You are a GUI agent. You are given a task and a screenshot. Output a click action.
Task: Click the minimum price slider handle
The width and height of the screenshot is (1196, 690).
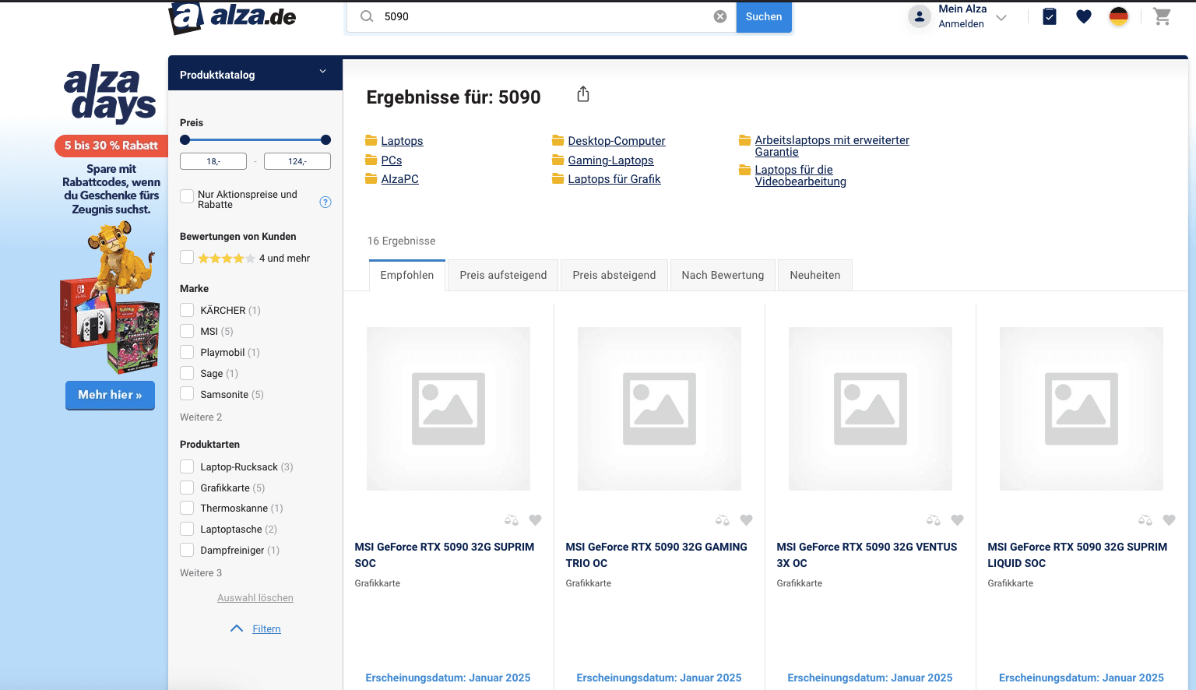[x=185, y=140]
